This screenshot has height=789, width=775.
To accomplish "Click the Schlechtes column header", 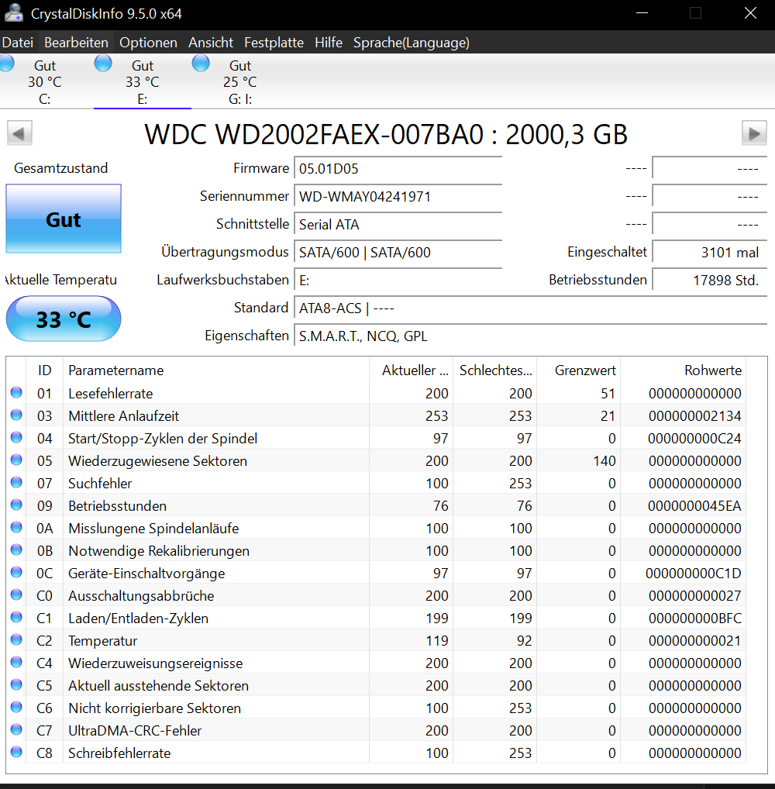I will [494, 370].
